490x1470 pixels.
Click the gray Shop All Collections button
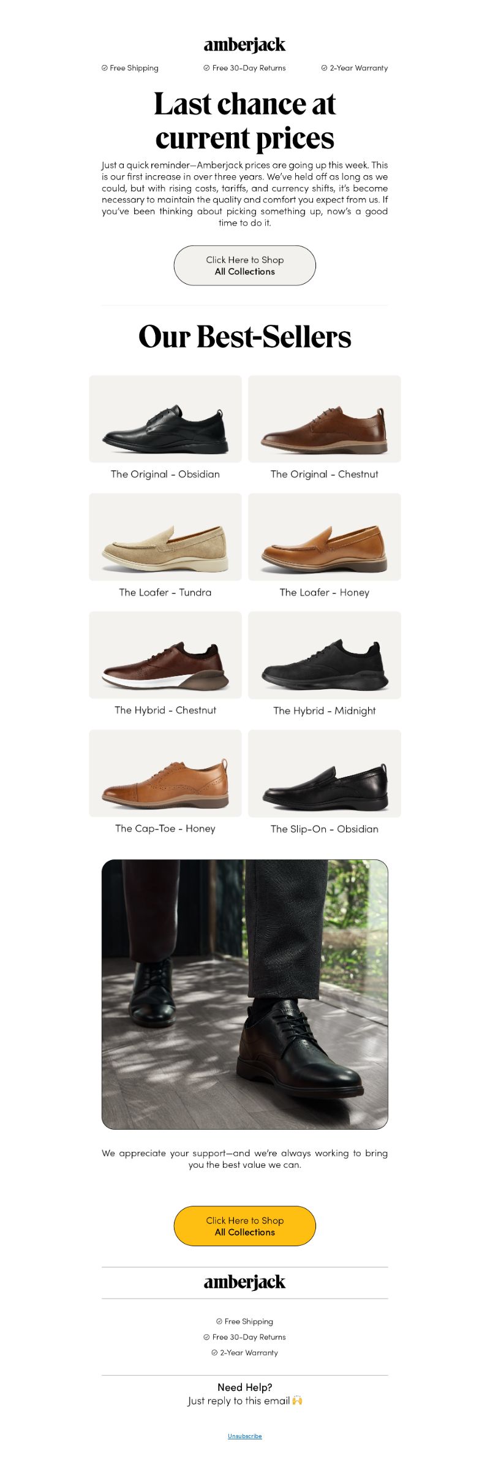244,265
